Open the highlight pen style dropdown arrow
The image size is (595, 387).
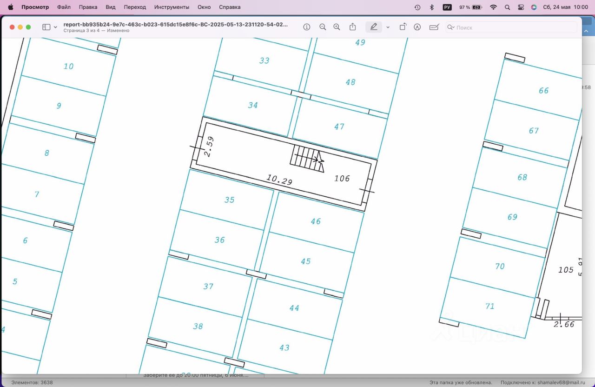(388, 27)
